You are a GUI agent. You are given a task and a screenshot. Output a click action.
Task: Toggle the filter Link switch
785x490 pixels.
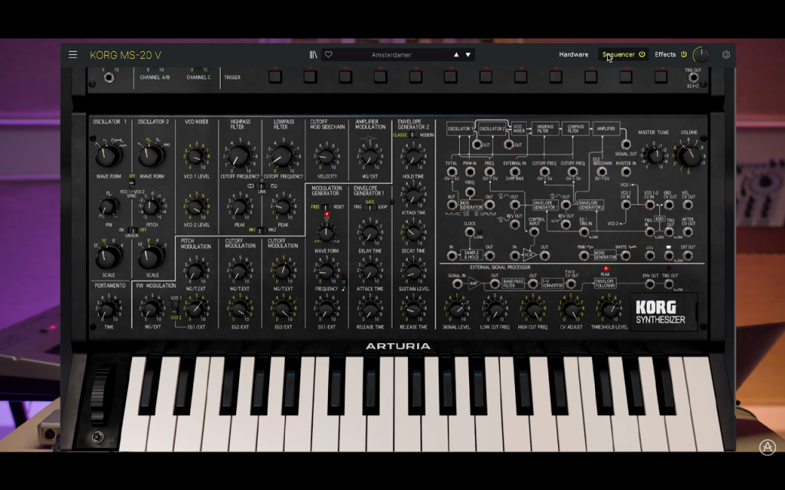point(262,186)
